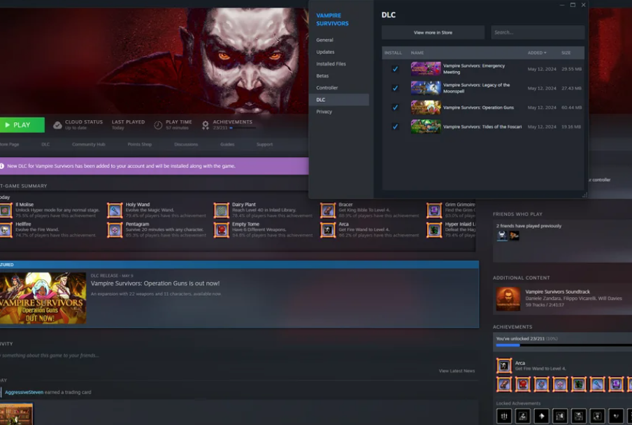
Task: Click the Hellfire achievement icon
Action: 6,230
